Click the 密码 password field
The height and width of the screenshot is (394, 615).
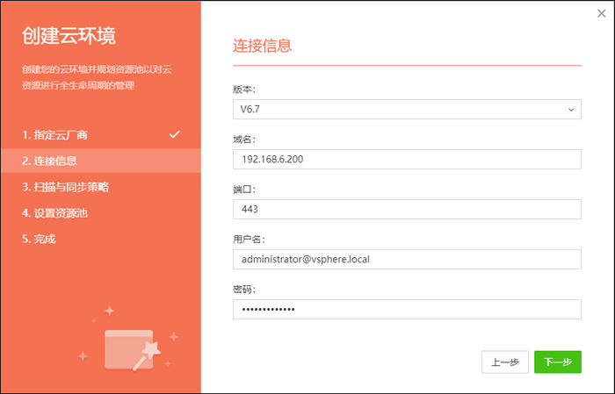point(406,309)
